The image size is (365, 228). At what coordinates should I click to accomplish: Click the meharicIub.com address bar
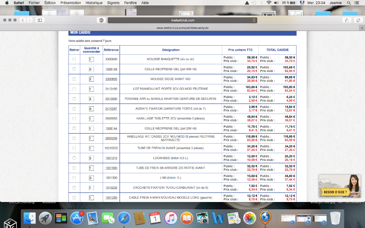[182, 21]
